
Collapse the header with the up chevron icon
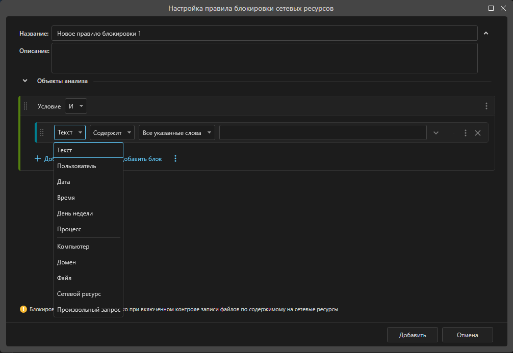pyautogui.click(x=485, y=34)
